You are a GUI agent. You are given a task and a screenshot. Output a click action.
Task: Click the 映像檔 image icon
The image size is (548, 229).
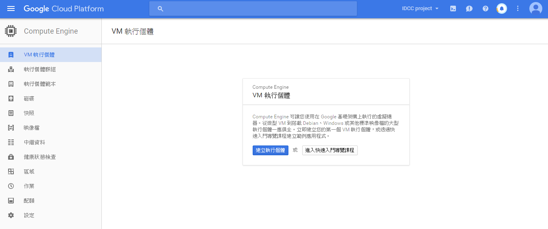pyautogui.click(x=11, y=128)
